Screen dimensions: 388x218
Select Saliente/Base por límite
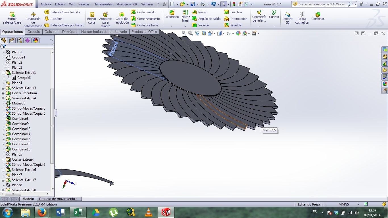click(63, 25)
